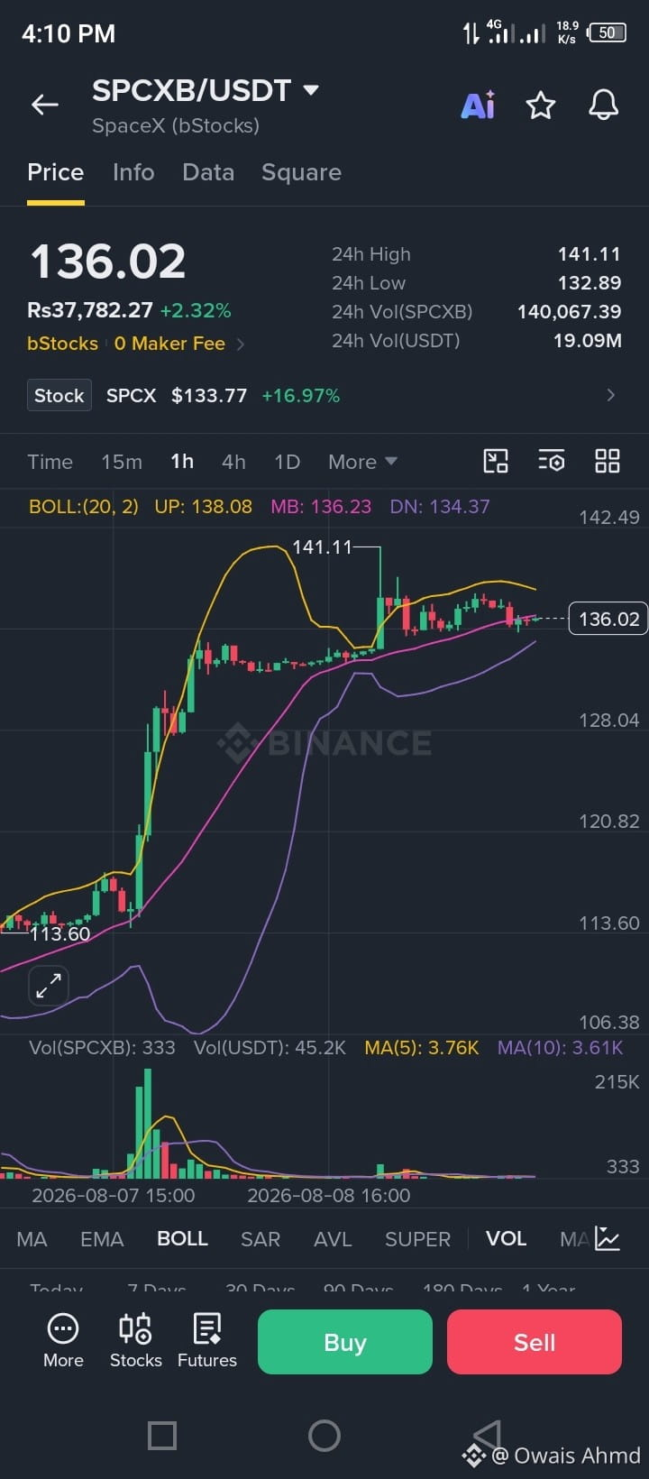Image resolution: width=649 pixels, height=1479 pixels.
Task: Tap Android recent apps square
Action: coord(162,1435)
